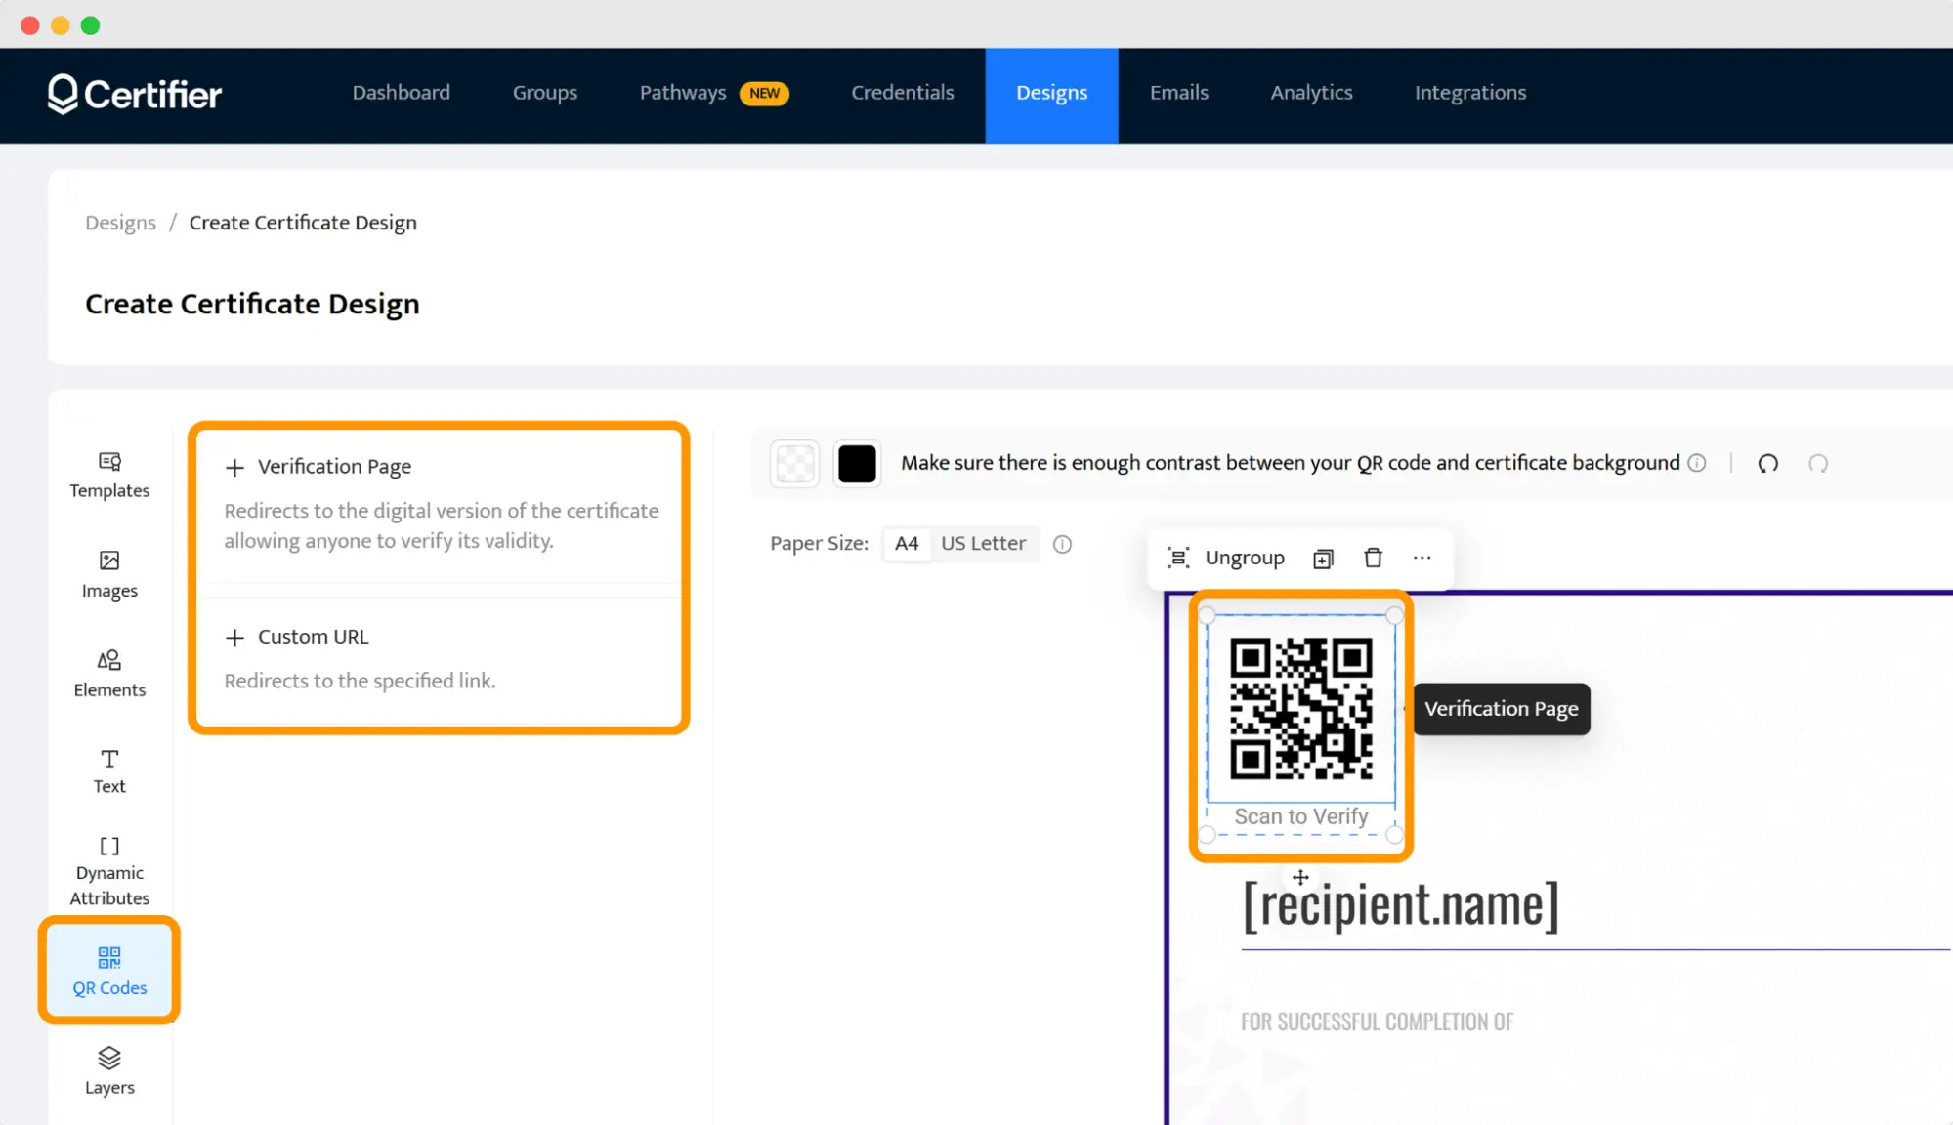This screenshot has height=1125, width=1953.
Task: Click FOR SUCCESSFUL COMPLETION OF text
Action: point(1377,1021)
